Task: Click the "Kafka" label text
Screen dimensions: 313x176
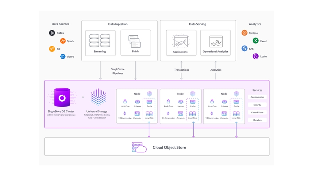Action: (x=60, y=33)
